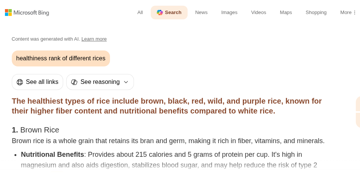The height and width of the screenshot is (175, 360).
Task: Select the Maps tab
Action: click(286, 13)
